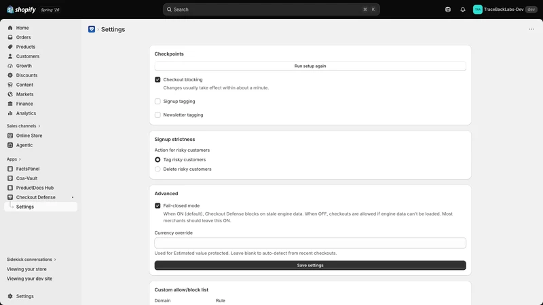
Task: Go to Orders in sidebar
Action: click(23, 37)
